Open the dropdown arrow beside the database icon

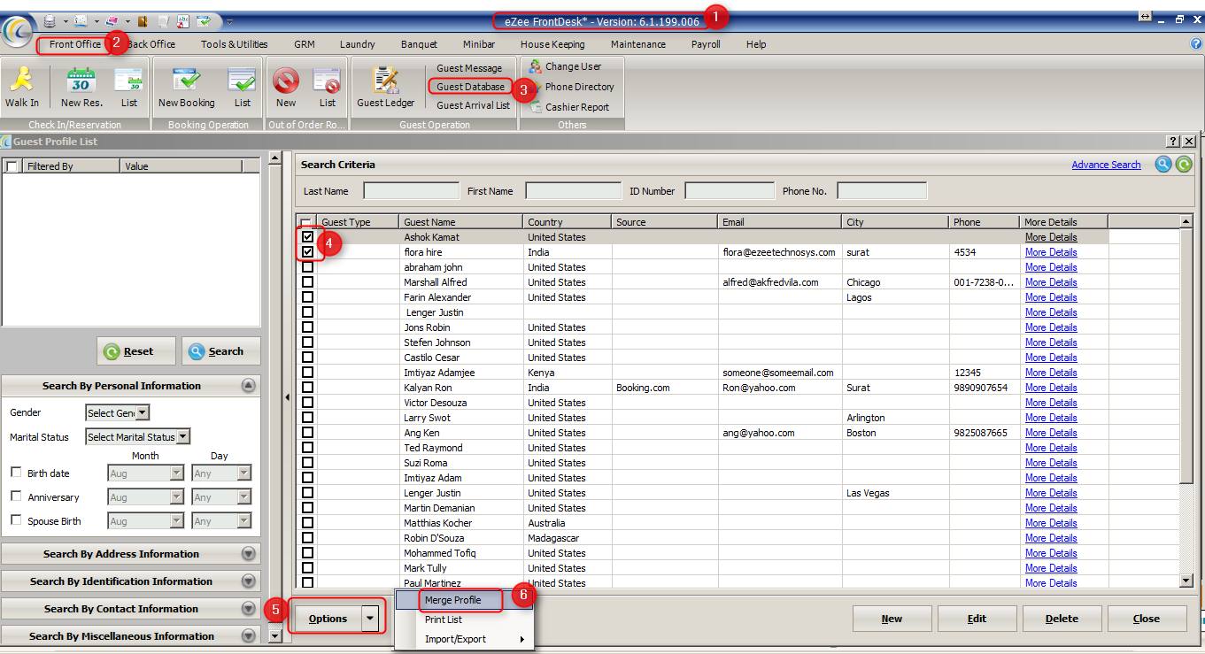[x=65, y=21]
